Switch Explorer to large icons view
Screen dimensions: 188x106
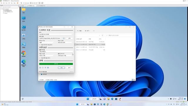point(135,80)
